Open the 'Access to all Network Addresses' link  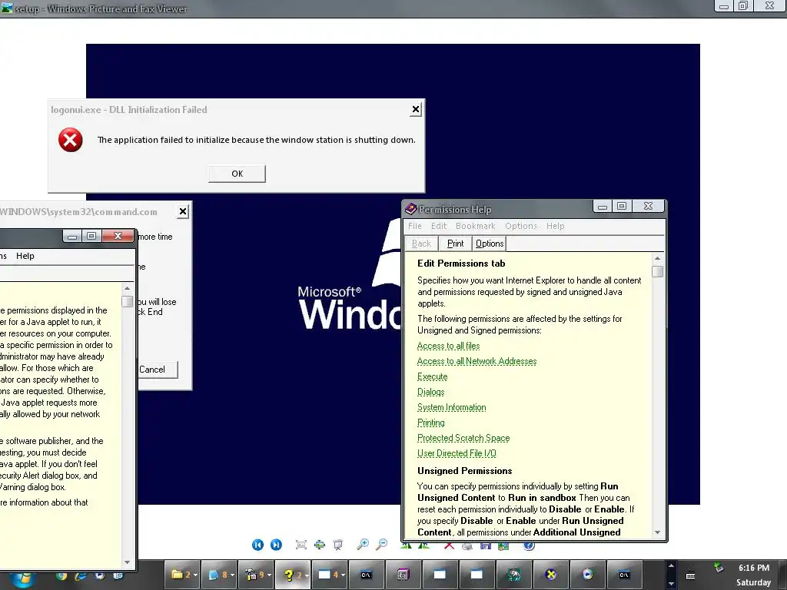(x=477, y=361)
